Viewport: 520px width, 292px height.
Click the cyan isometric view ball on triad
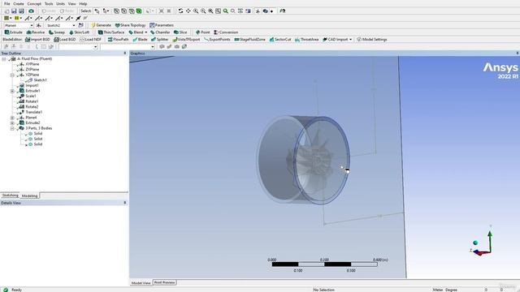point(475,243)
